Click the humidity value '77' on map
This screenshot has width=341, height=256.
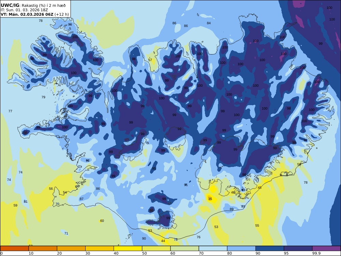(x=10, y=111)
